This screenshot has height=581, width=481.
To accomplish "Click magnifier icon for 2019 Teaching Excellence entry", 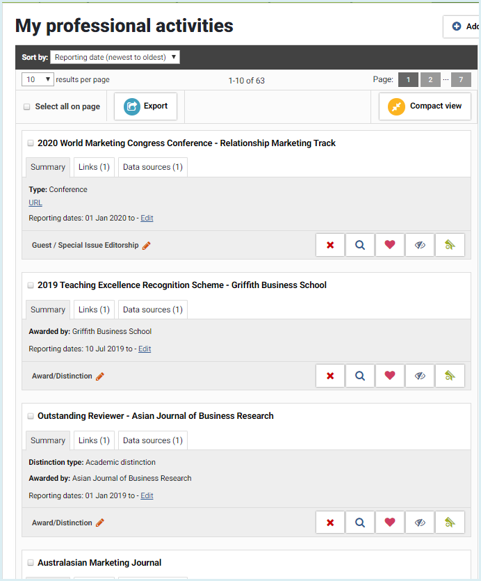I will 360,376.
